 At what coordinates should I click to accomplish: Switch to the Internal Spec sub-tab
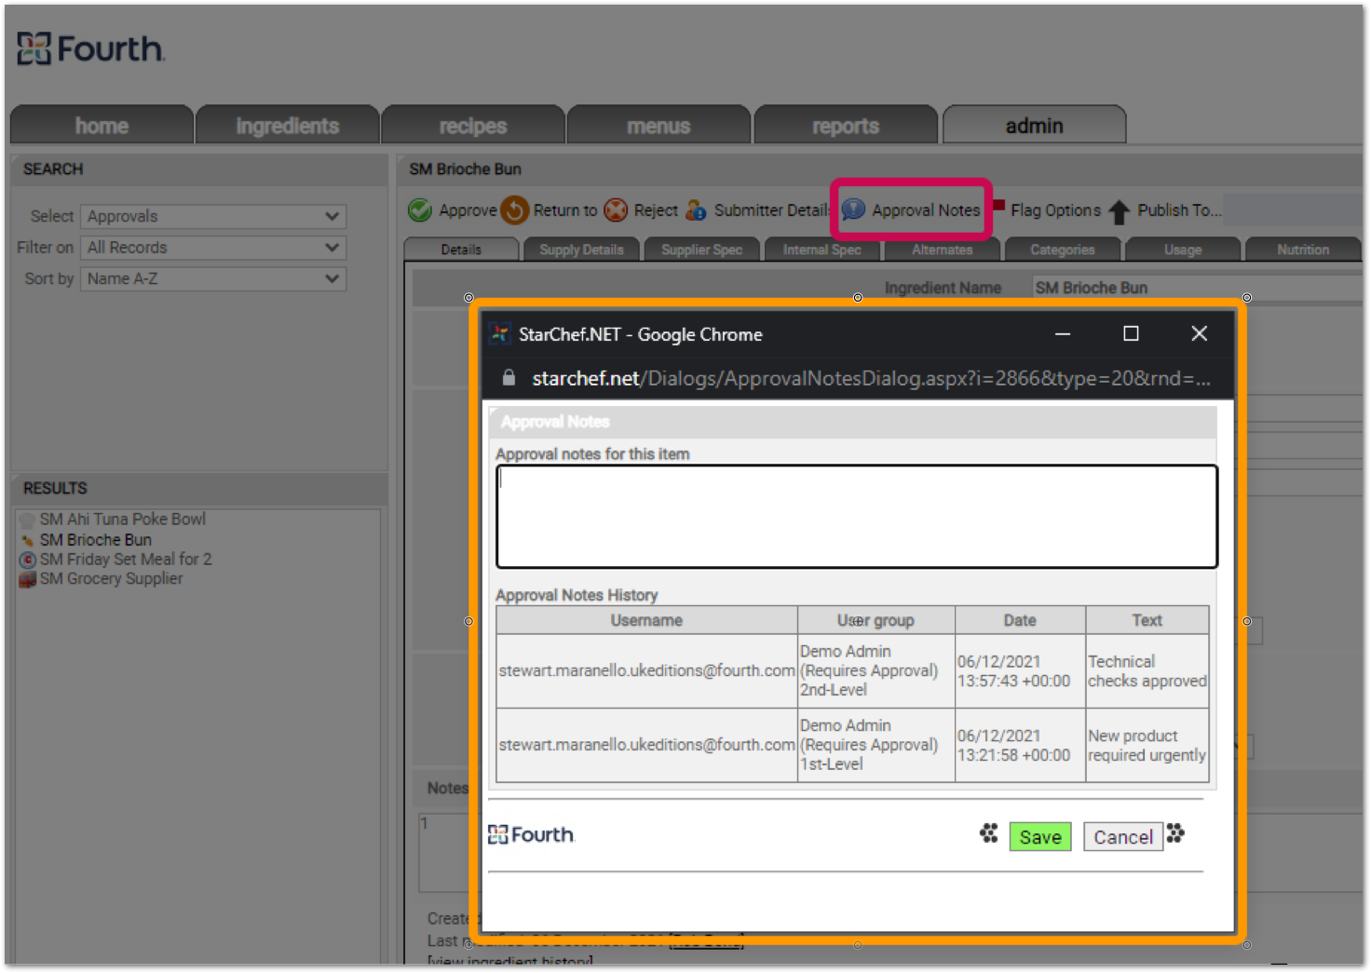(821, 250)
